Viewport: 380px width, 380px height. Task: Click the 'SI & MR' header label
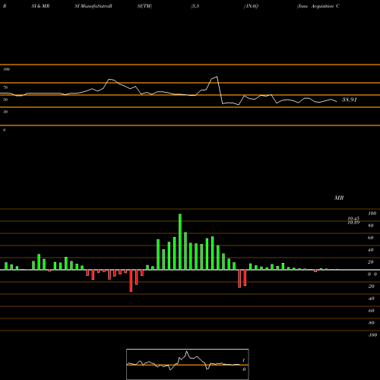(x=40, y=6)
